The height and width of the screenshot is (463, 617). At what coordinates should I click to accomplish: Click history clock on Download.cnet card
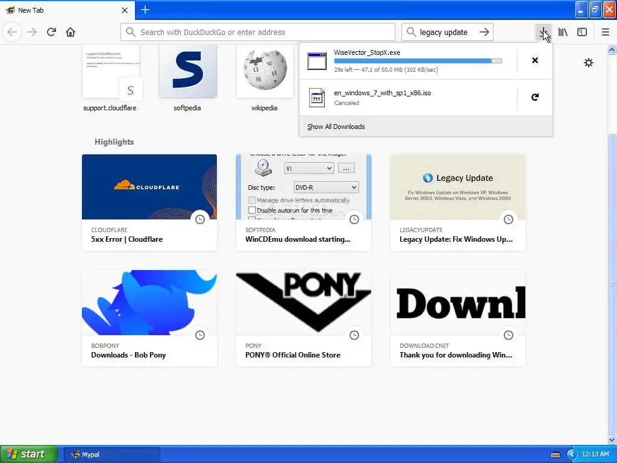click(509, 335)
